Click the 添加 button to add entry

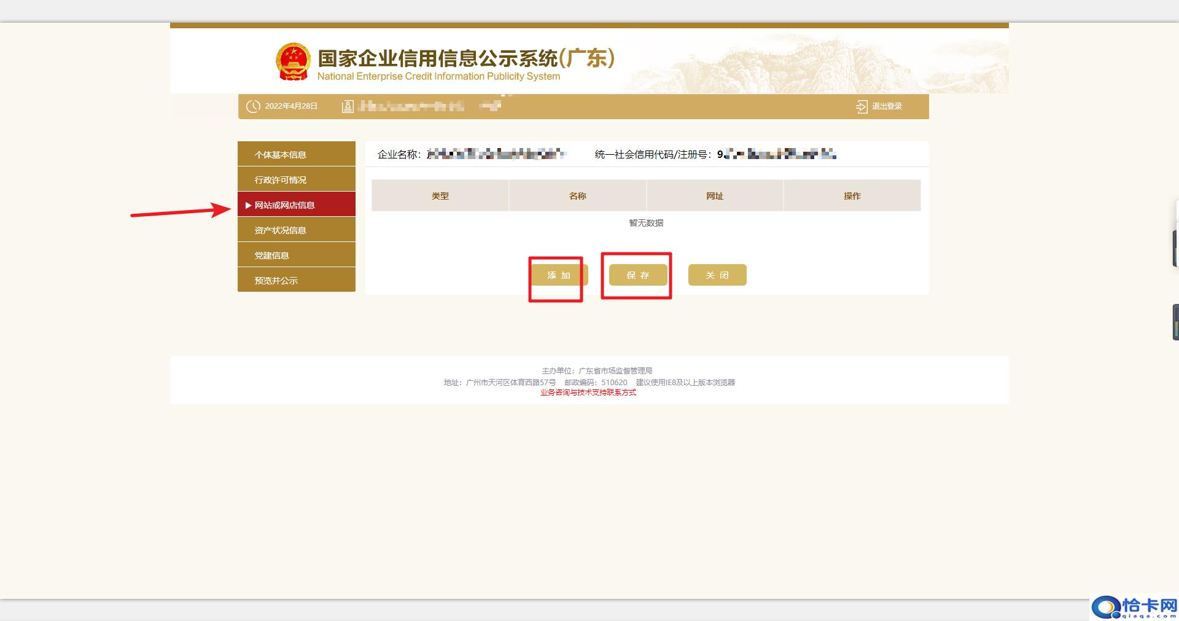pyautogui.click(x=558, y=275)
